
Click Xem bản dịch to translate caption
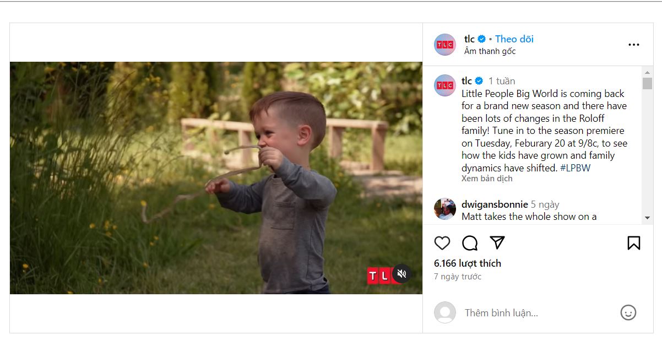487,179
